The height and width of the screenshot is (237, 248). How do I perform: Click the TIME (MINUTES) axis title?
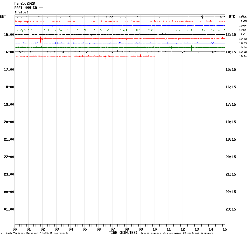[x=123, y=233]
